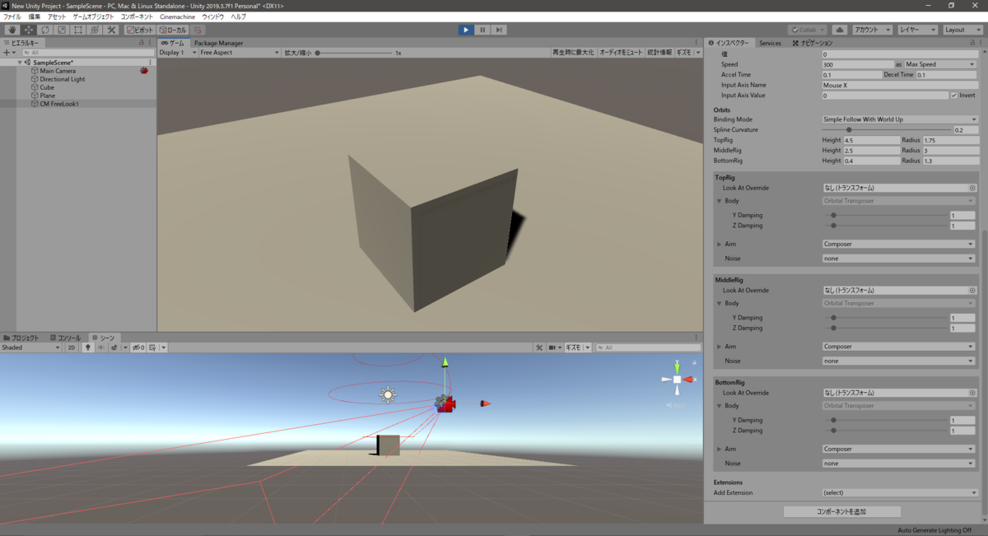Click the Step button
Viewport: 988px width, 536px height.
(x=499, y=30)
